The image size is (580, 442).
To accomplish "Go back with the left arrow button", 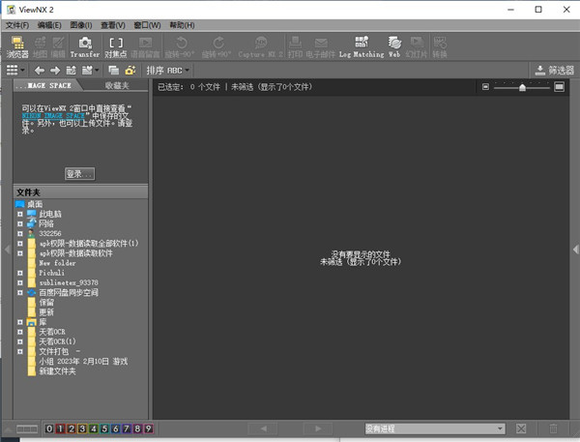I will click(x=40, y=71).
